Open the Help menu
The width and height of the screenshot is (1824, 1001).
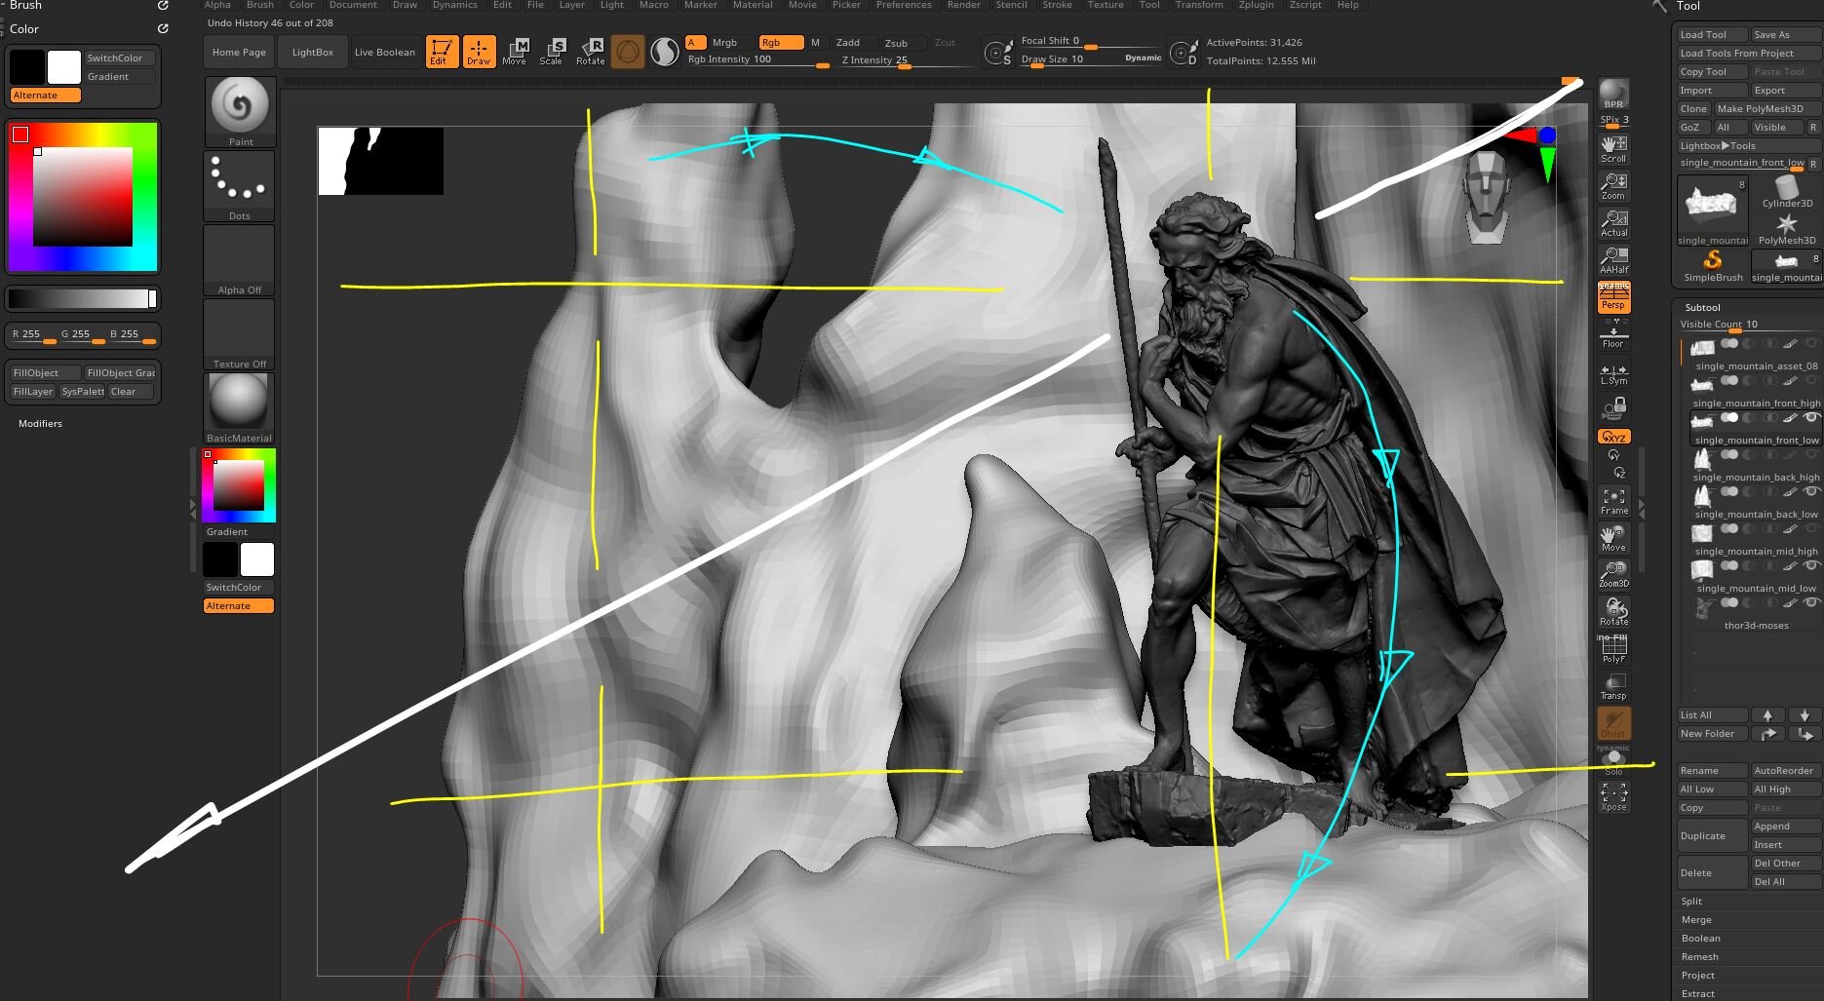click(1347, 5)
